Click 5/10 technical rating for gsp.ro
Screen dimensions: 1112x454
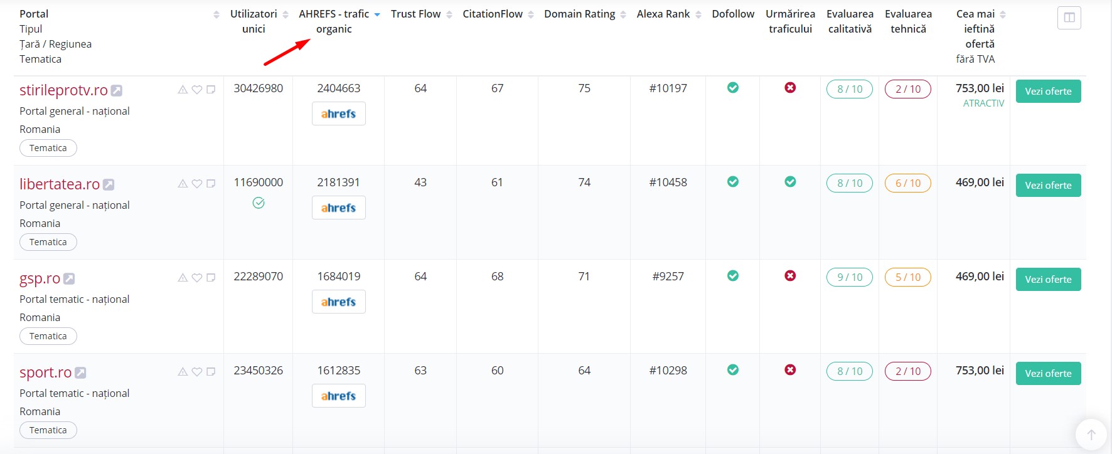click(908, 277)
